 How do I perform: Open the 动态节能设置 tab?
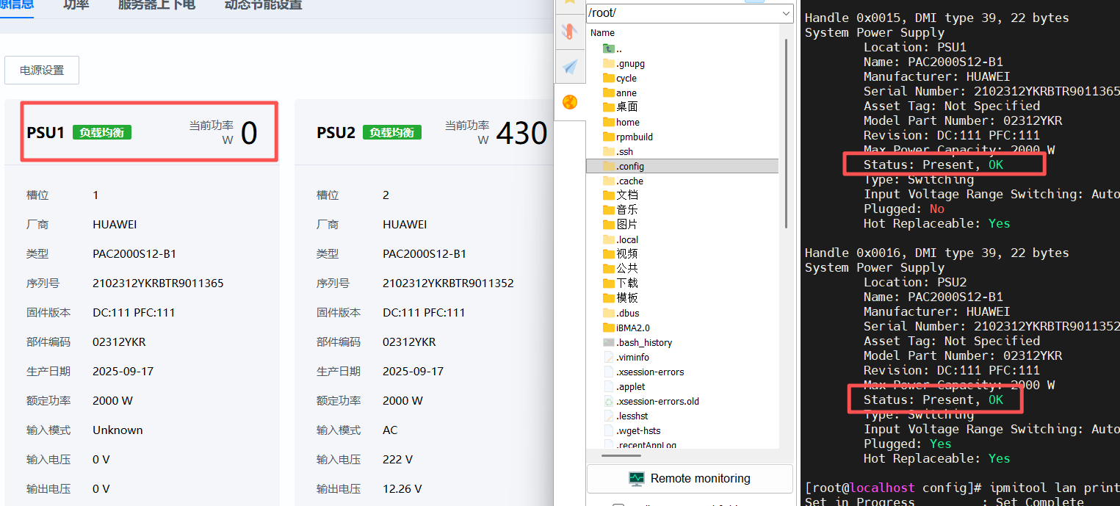pyautogui.click(x=263, y=5)
